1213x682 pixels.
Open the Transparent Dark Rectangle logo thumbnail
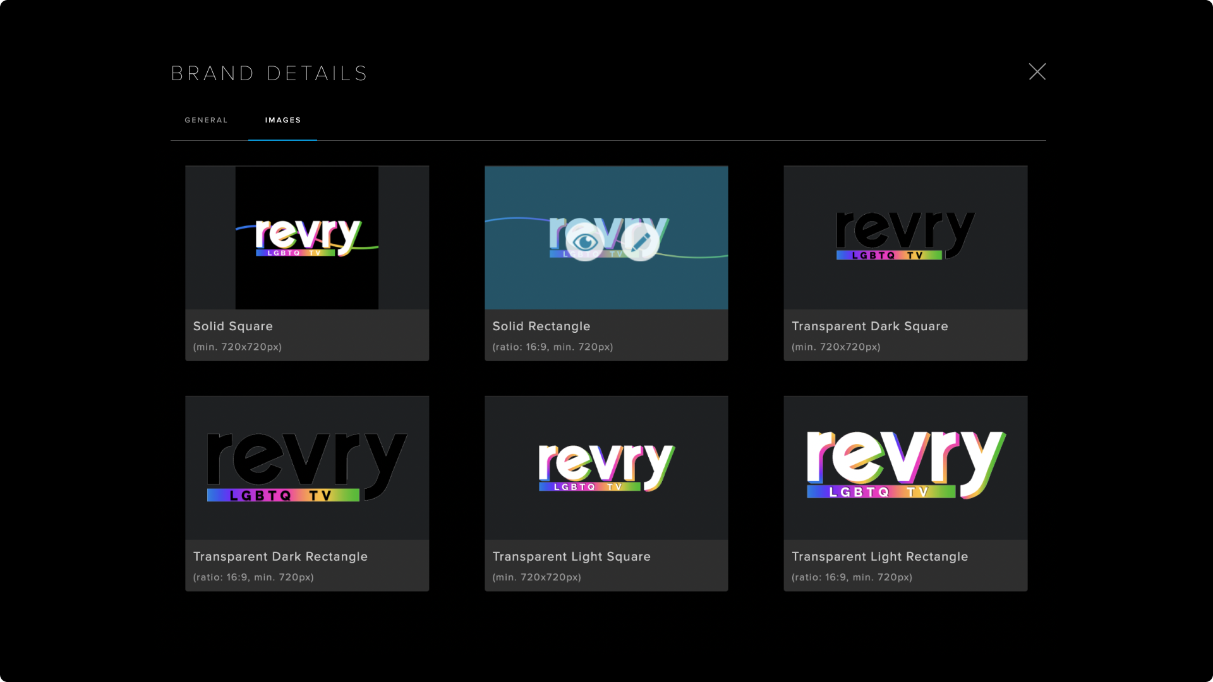click(307, 468)
